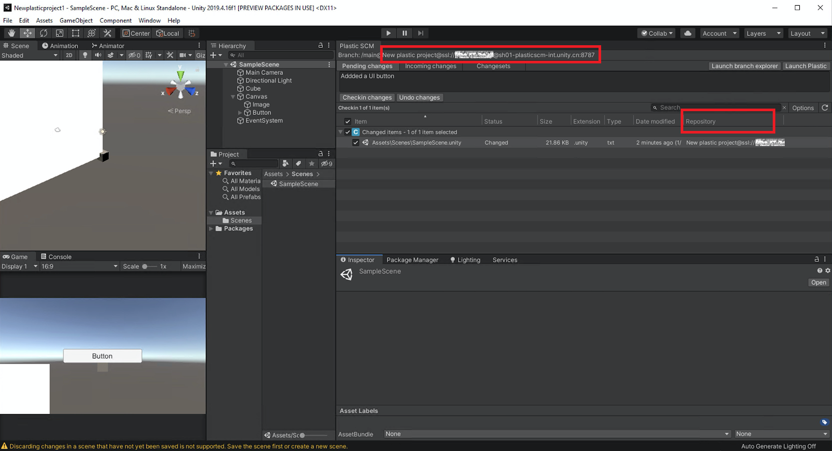Viewport: 832px width, 451px height.
Task: Toggle 2D view mode
Action: pyautogui.click(x=69, y=55)
